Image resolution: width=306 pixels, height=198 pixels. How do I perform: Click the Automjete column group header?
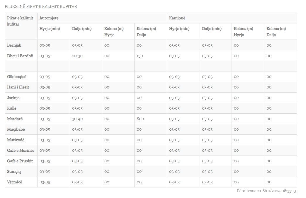click(x=49, y=18)
